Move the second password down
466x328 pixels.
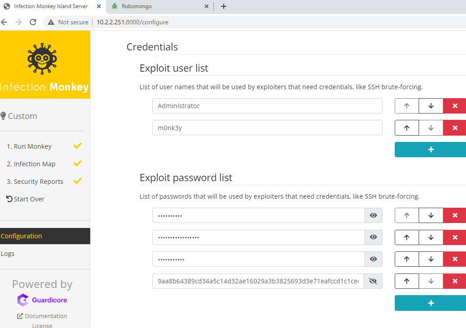click(x=431, y=237)
